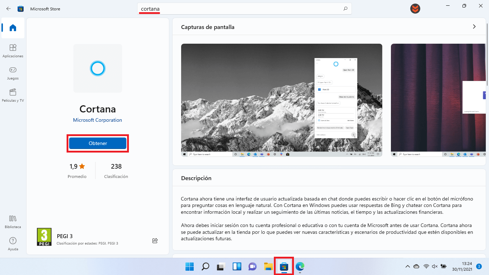Viewport: 489px width, 275px height.
Task: Open Películas y TV section
Action: (x=13, y=95)
